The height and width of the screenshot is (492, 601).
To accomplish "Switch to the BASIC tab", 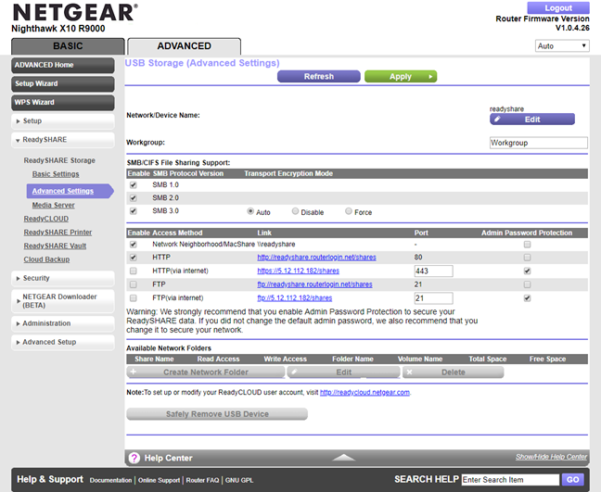I will pyautogui.click(x=68, y=46).
